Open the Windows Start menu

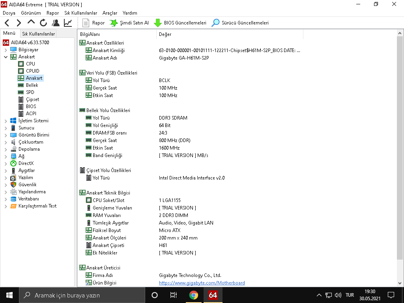point(9,295)
